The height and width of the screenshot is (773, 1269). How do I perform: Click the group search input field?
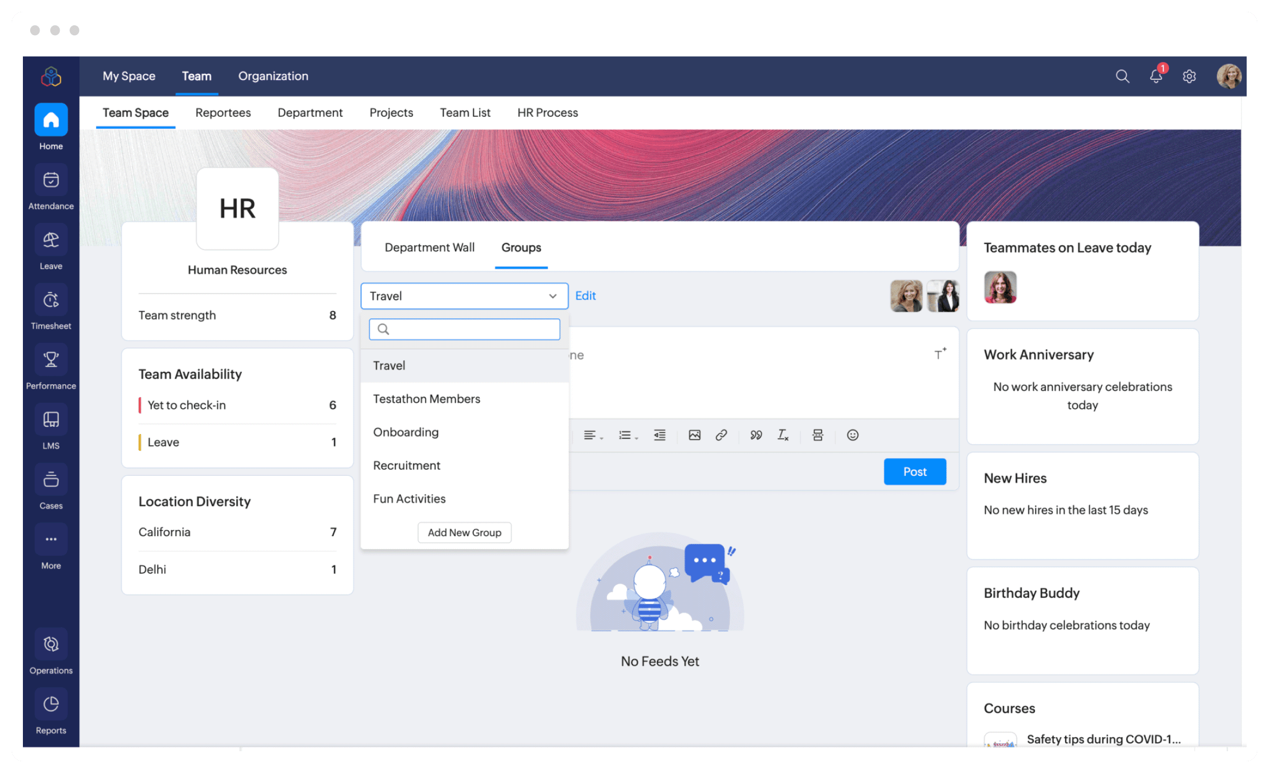pos(472,329)
